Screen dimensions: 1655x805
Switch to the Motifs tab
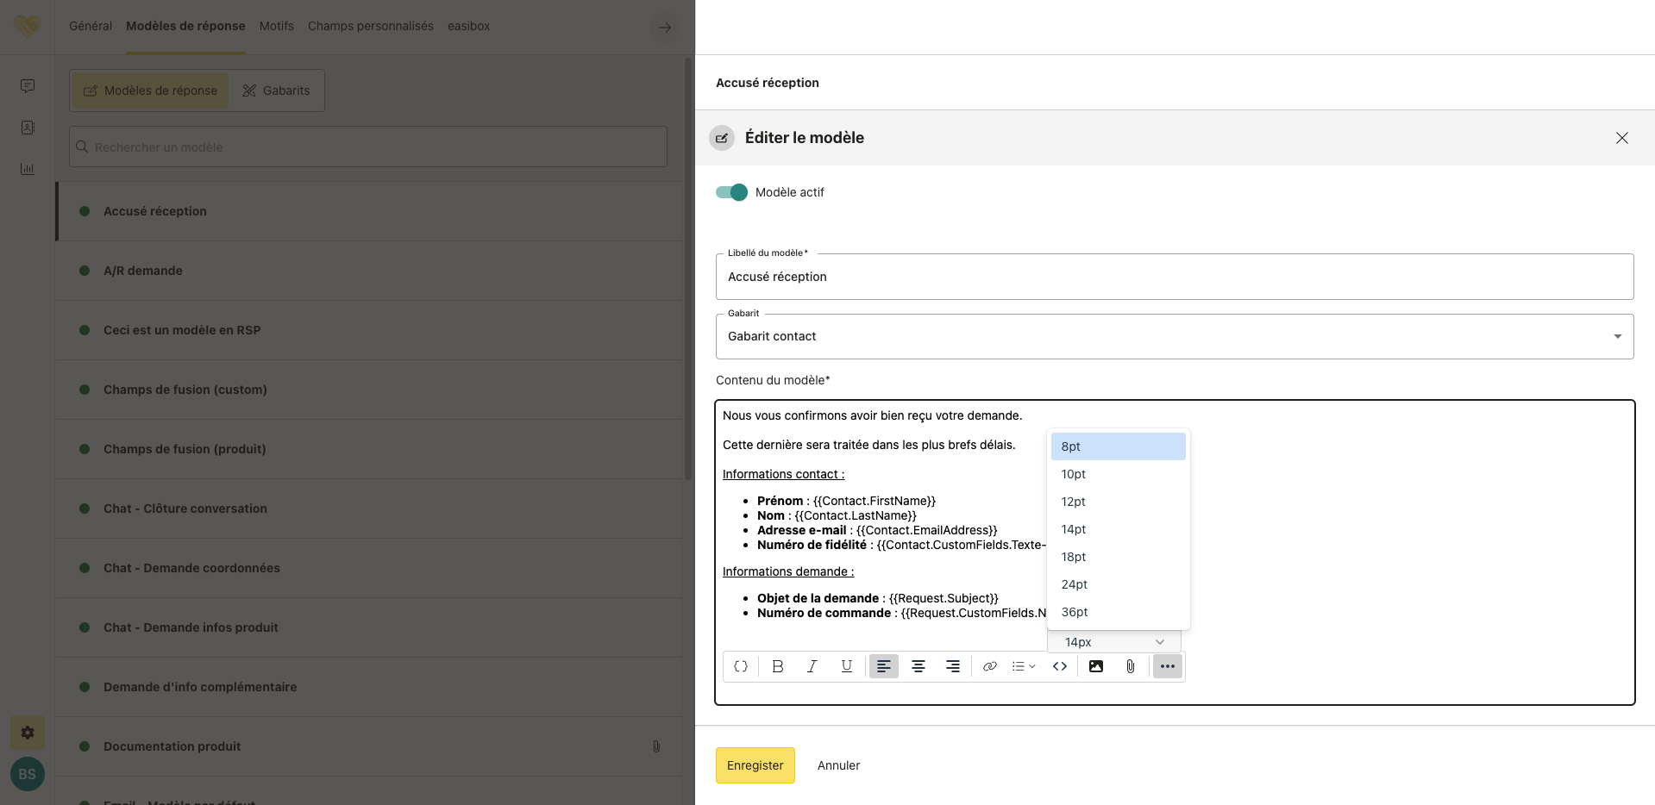tap(276, 26)
